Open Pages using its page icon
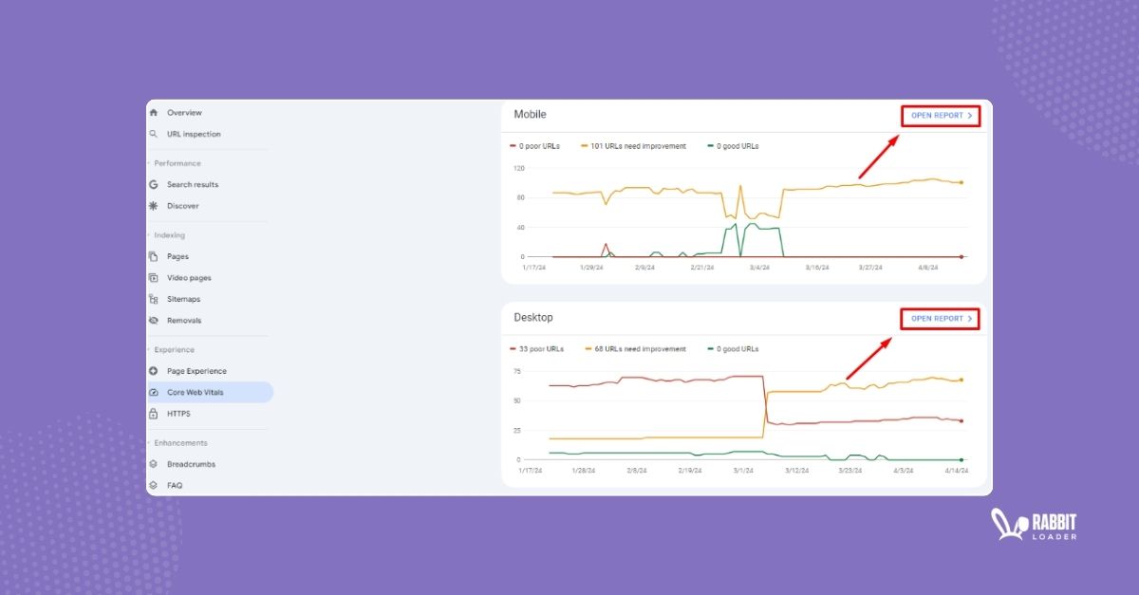The width and height of the screenshot is (1139, 595). point(154,256)
